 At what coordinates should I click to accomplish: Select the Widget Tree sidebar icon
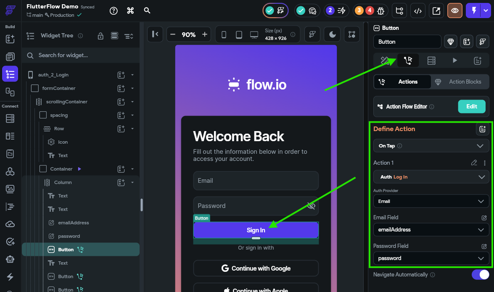(10, 74)
